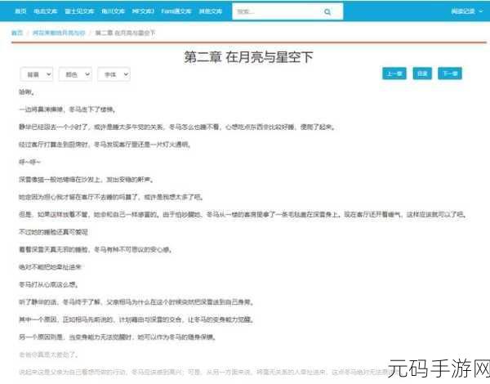This screenshot has height=384, width=490.
Task: Click the first paragraph 哈啾。
Action: 27,92
